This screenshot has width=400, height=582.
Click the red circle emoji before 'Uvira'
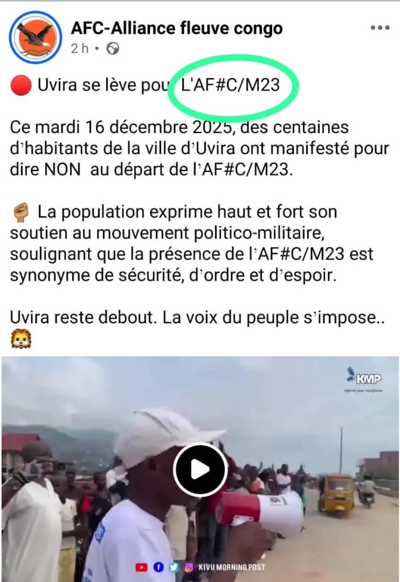[x=20, y=86]
